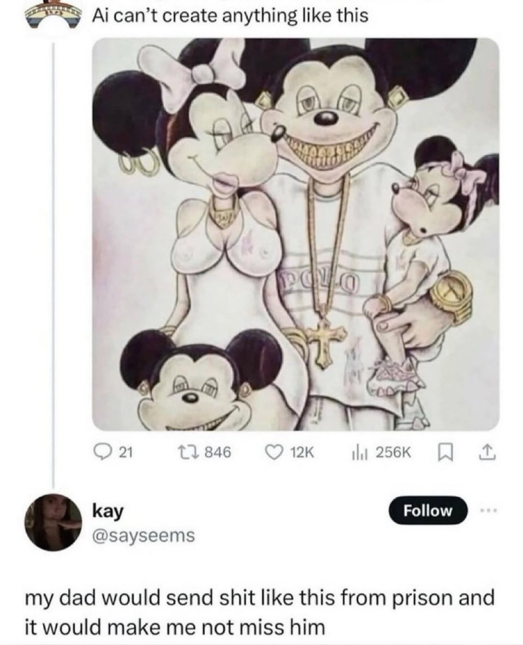Click the display name "kay"
Image resolution: width=523 pixels, height=645 pixels.
click(x=108, y=511)
